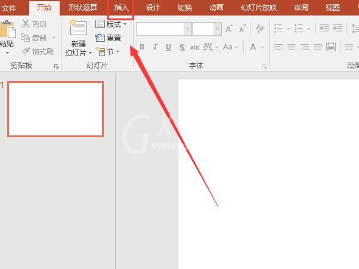Image resolution: width=359 pixels, height=269 pixels.
Task: Open the 形状运算 ribbon tab
Action: pos(83,8)
